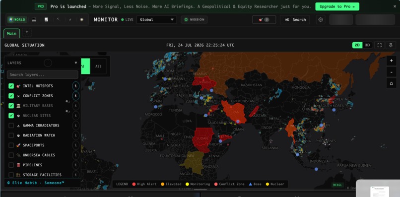Show info for Intel Hotspots layer
The width and height of the screenshot is (400, 197).
pyautogui.click(x=75, y=86)
